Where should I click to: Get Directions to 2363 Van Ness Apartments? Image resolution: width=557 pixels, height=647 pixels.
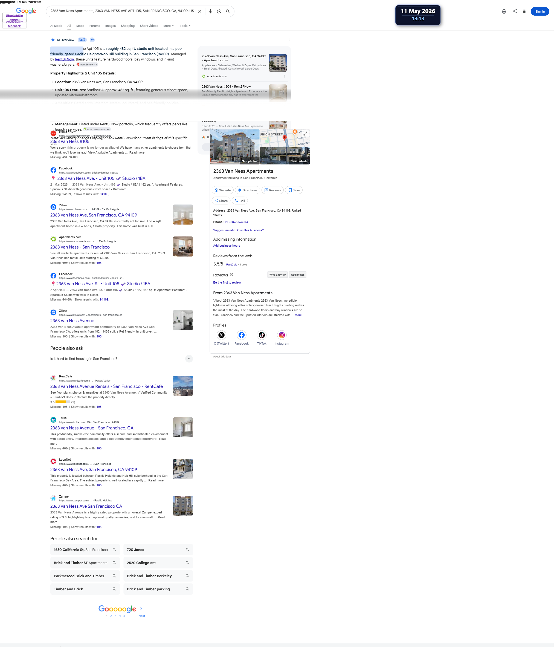click(x=249, y=191)
